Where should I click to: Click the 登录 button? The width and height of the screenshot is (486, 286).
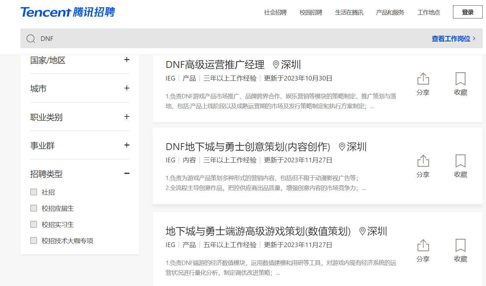pos(468,12)
